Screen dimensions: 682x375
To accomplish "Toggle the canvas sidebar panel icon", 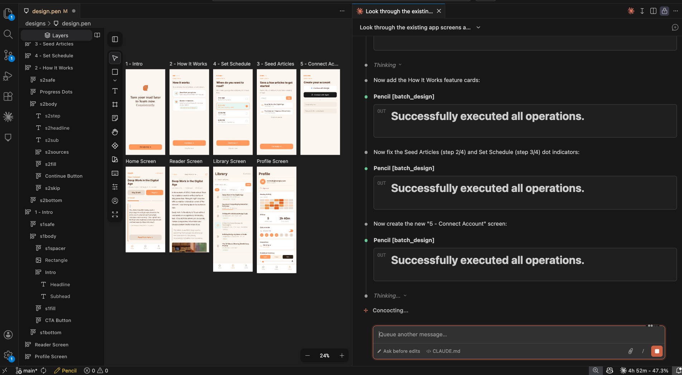I will tap(115, 39).
